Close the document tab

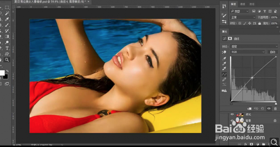(x=89, y=2)
